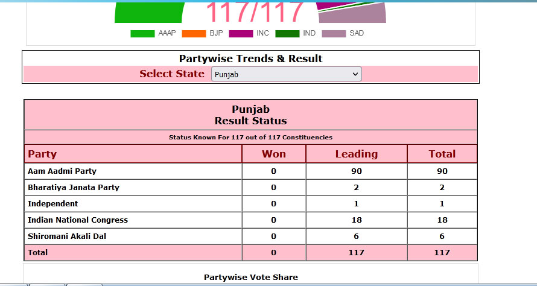Click the Partywise Vote Share heading
This screenshot has height=286, width=537.
coord(250,277)
